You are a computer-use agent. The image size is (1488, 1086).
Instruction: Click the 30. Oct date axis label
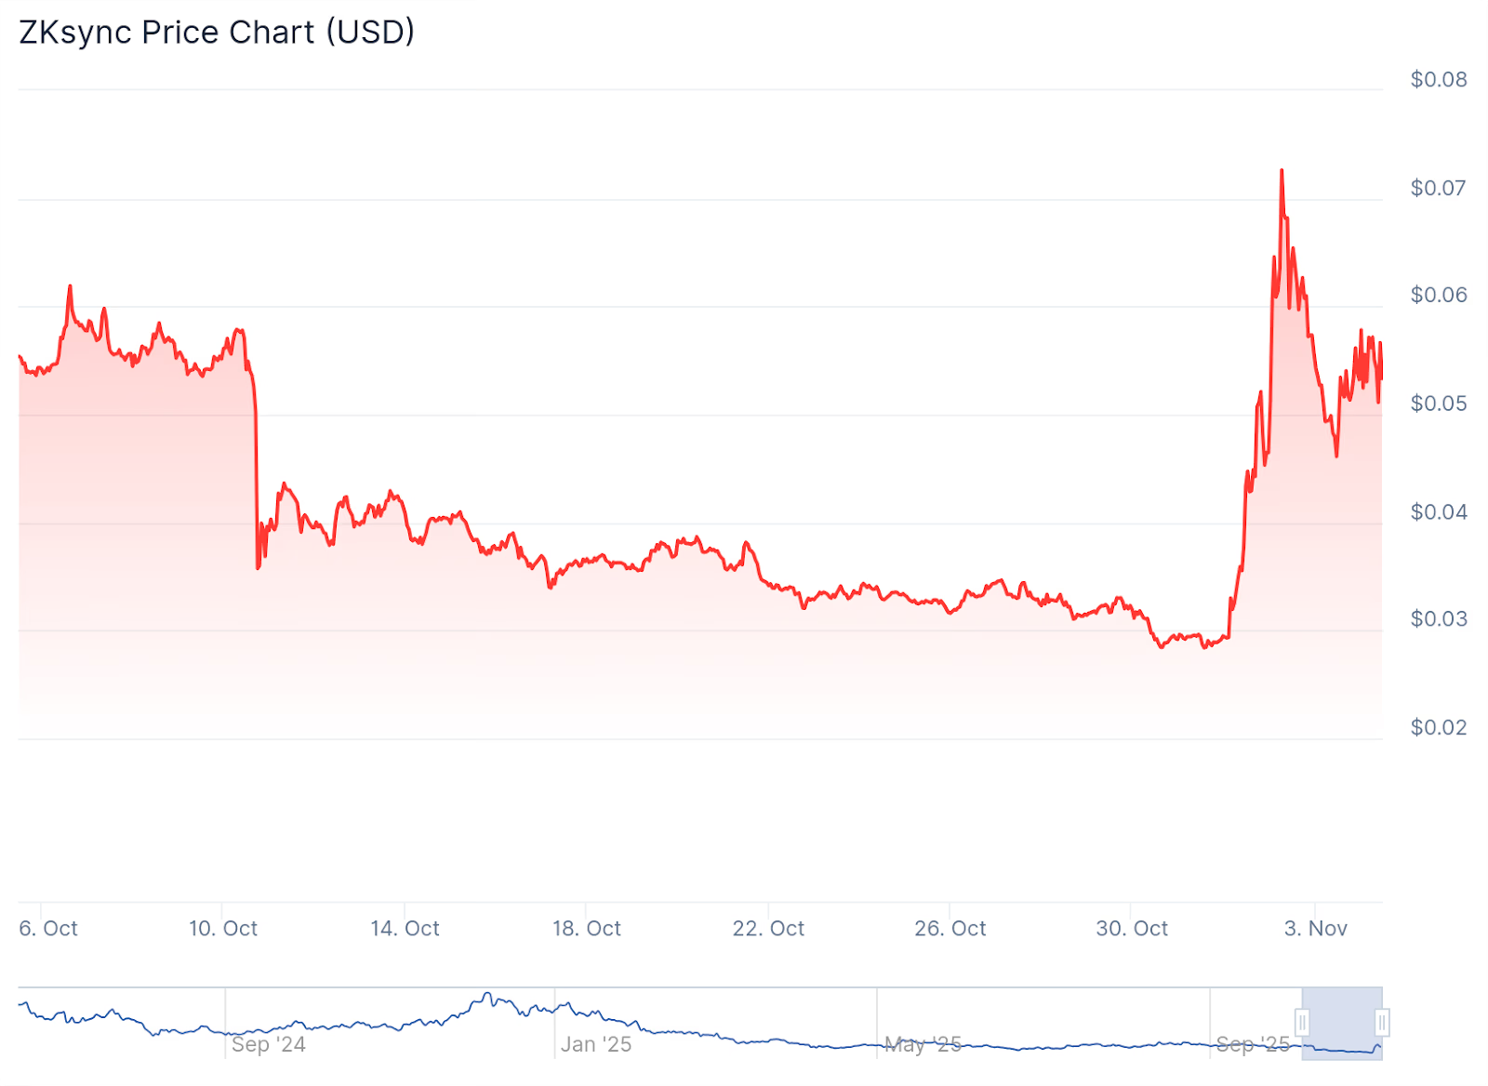coord(1132,928)
